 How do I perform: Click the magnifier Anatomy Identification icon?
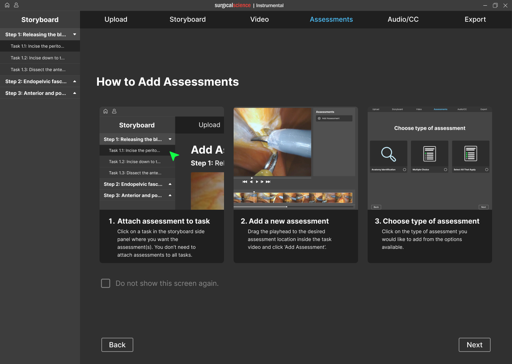point(388,154)
